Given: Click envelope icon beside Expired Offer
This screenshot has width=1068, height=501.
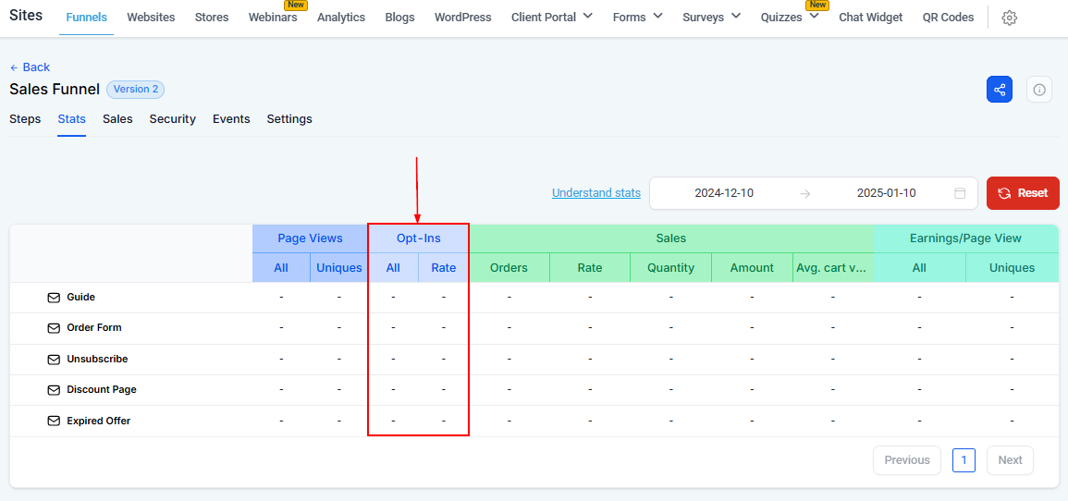Looking at the screenshot, I should click(54, 421).
